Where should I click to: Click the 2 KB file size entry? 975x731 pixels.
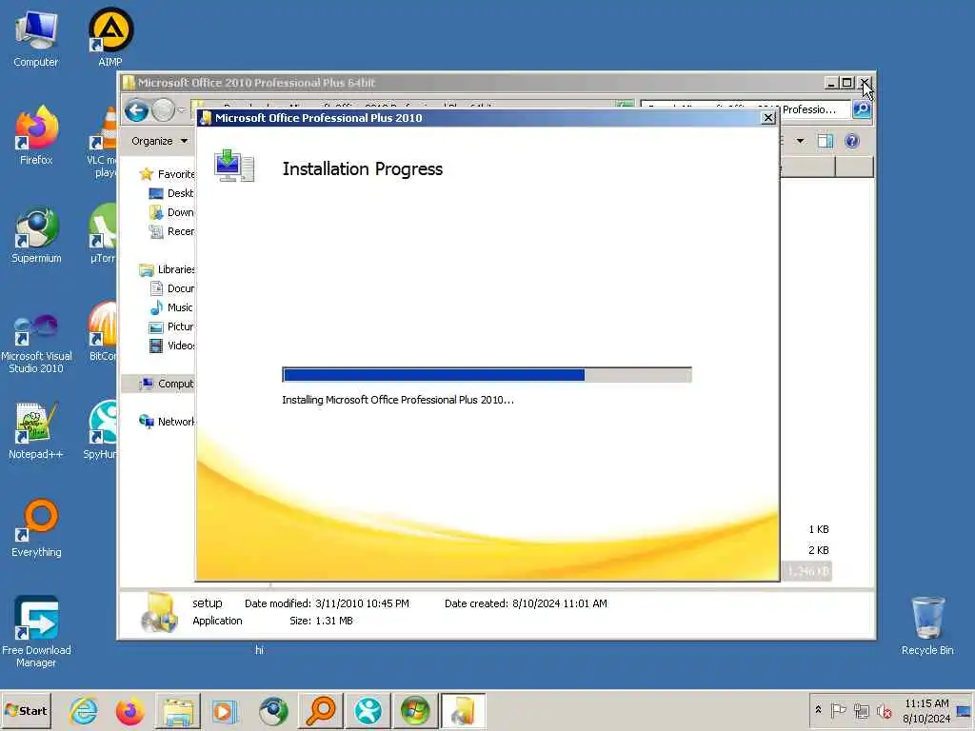[818, 550]
